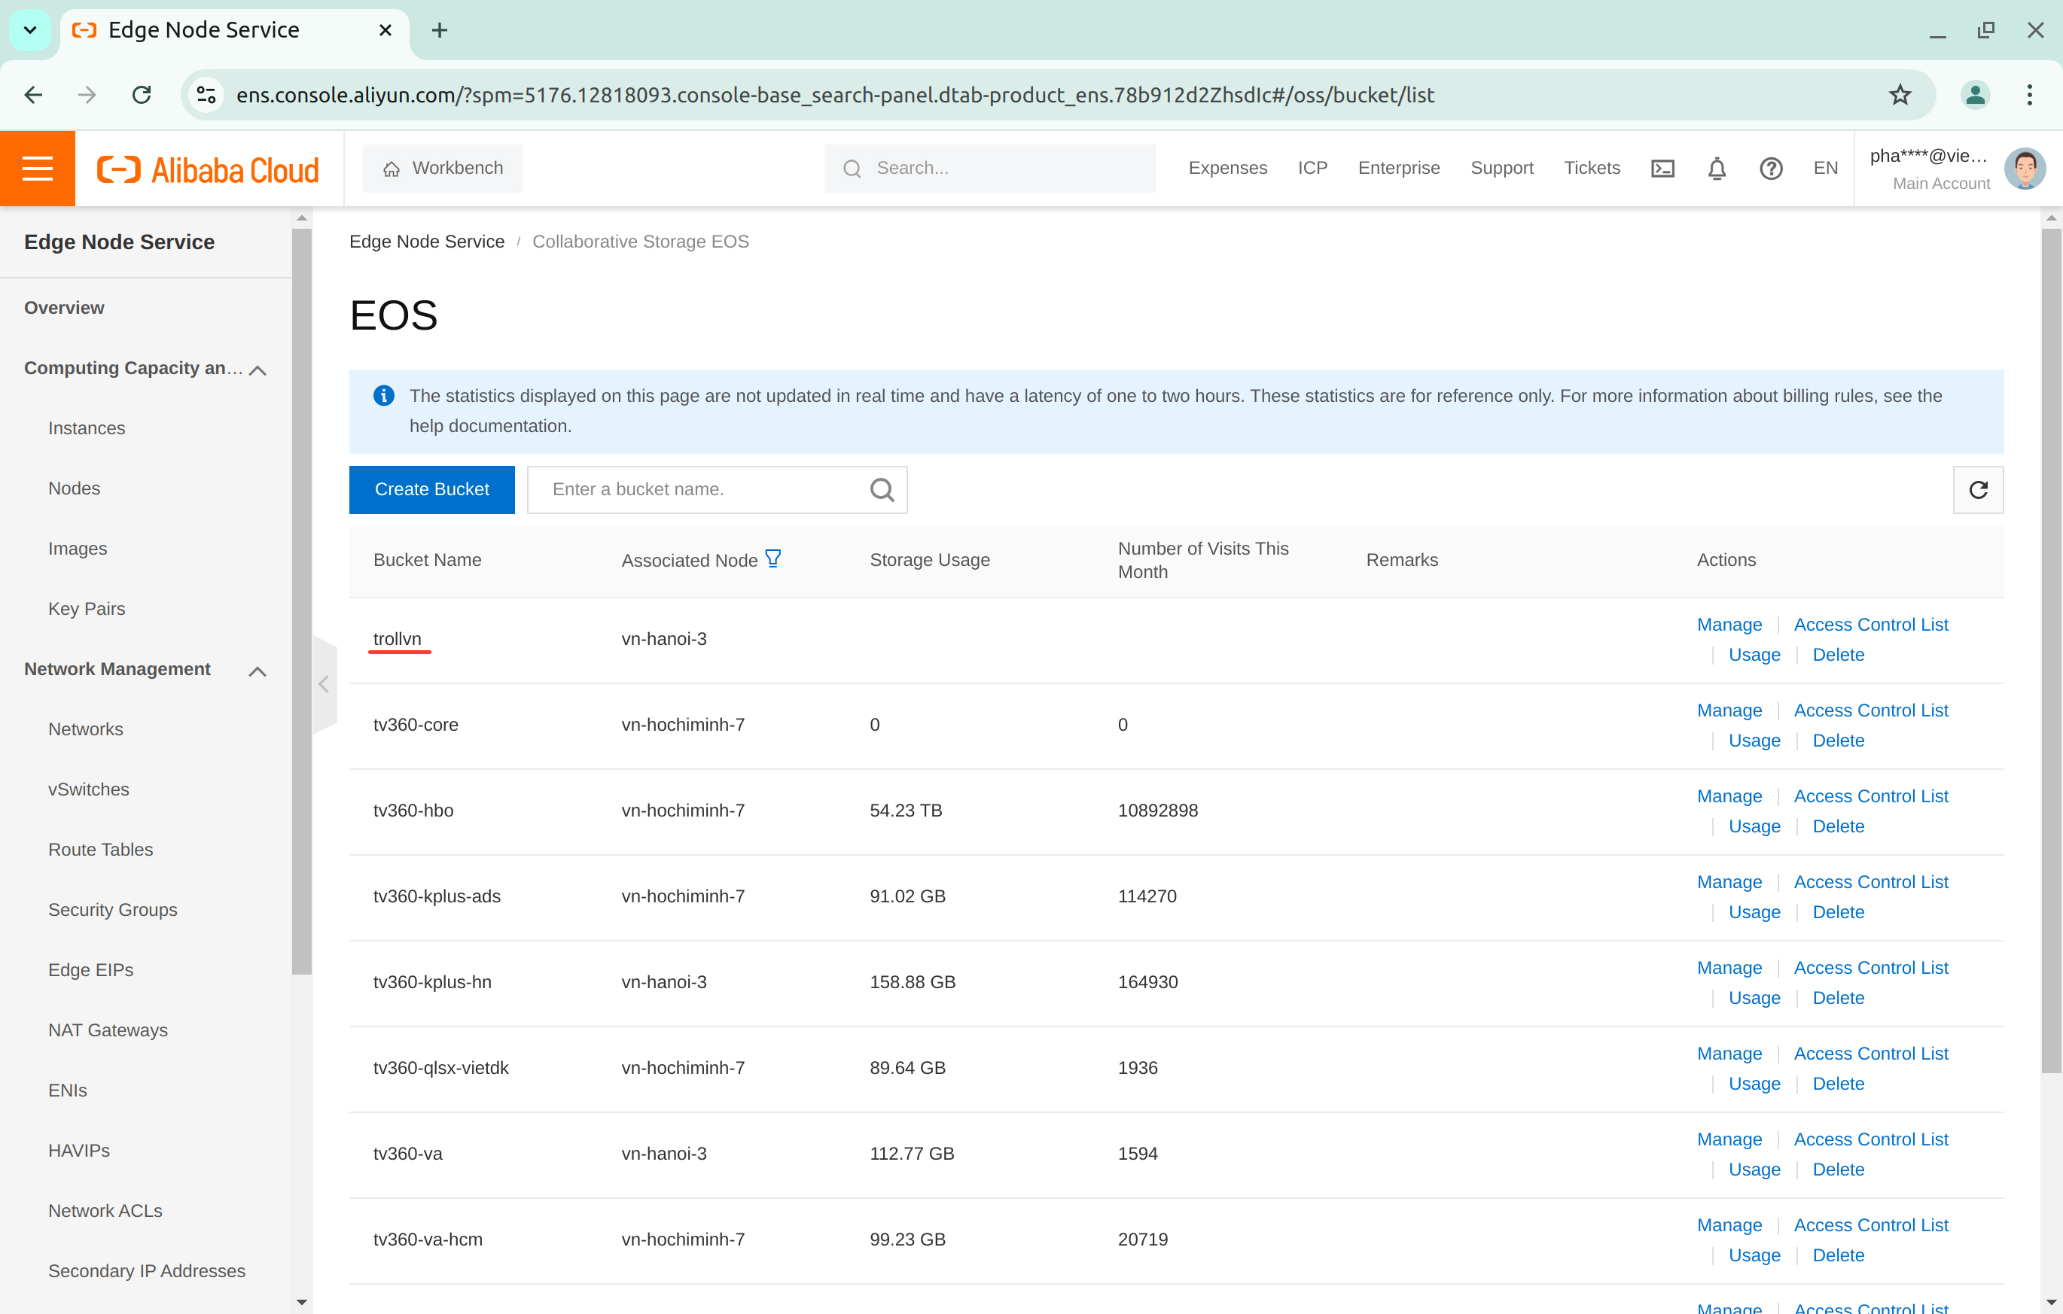The width and height of the screenshot is (2063, 1314).
Task: Go to Networks in sidebar
Action: point(85,729)
